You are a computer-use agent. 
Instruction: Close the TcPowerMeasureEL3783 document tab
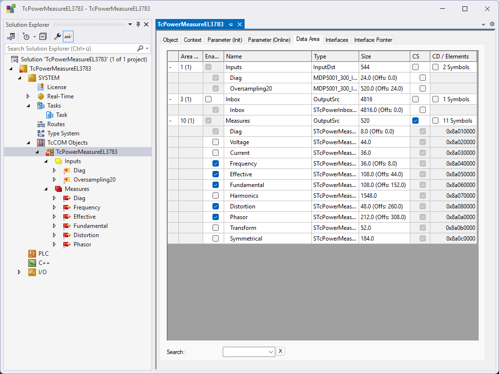tap(240, 24)
